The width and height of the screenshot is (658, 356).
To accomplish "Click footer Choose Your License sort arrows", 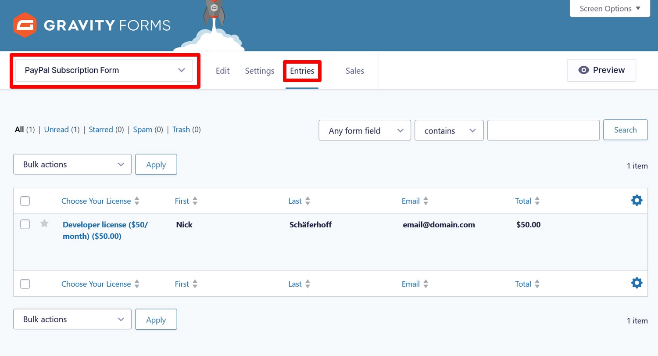I will [x=137, y=284].
